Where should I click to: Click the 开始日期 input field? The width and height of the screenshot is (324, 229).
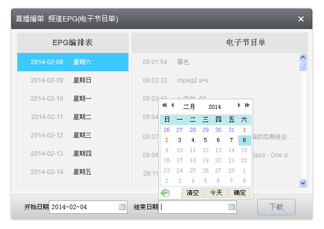tap(84, 207)
